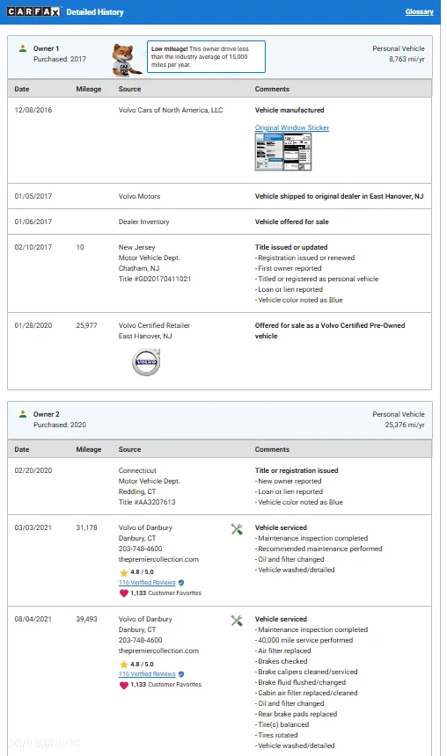This screenshot has width=447, height=756.
Task: Click the verified shield icon in 08/04/2021 entry
Action: (x=181, y=674)
